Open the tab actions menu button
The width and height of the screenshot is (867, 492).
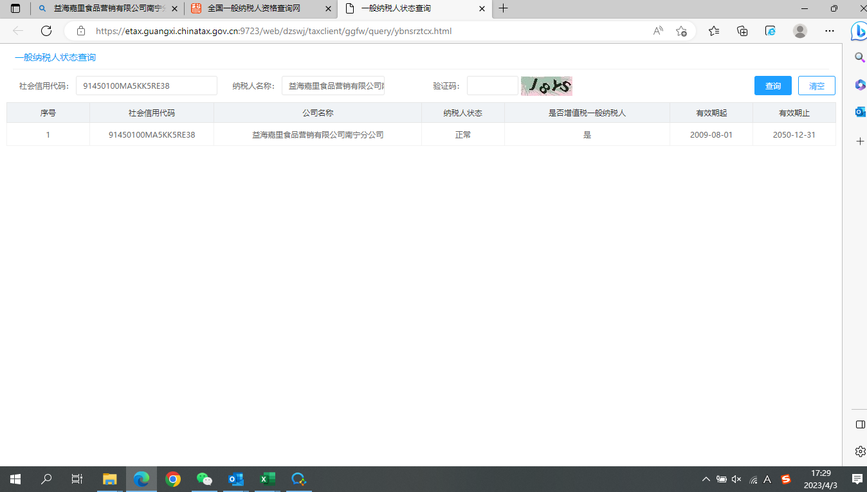[x=15, y=8]
